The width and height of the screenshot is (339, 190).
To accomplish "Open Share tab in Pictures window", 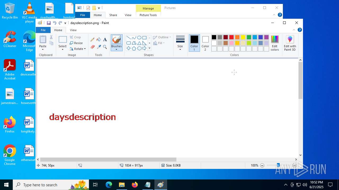I will 113,15.
